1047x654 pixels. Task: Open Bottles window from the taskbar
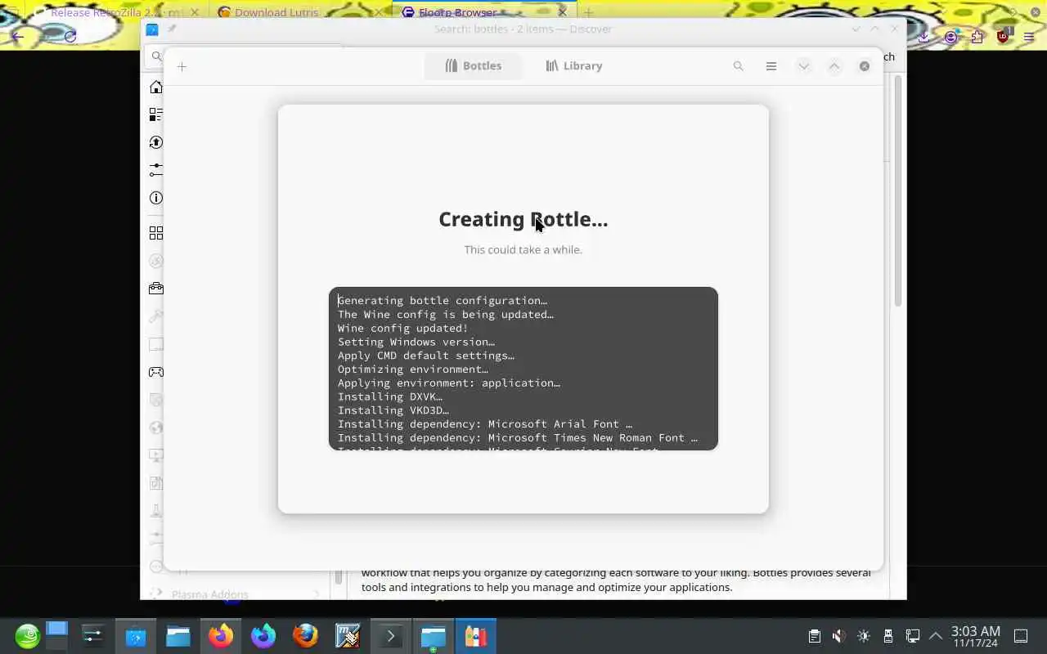(476, 636)
